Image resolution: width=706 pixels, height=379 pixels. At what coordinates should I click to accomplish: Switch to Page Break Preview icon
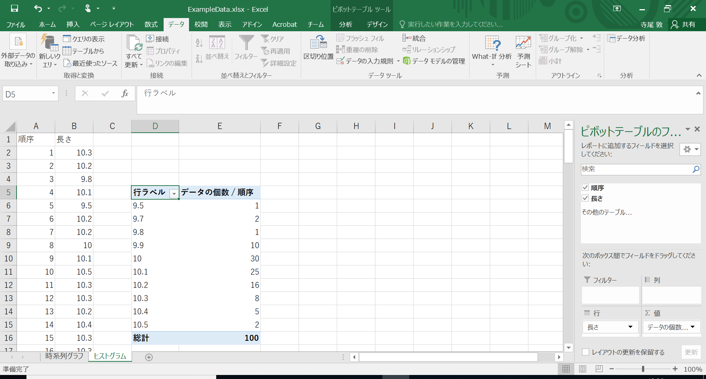[599, 369]
